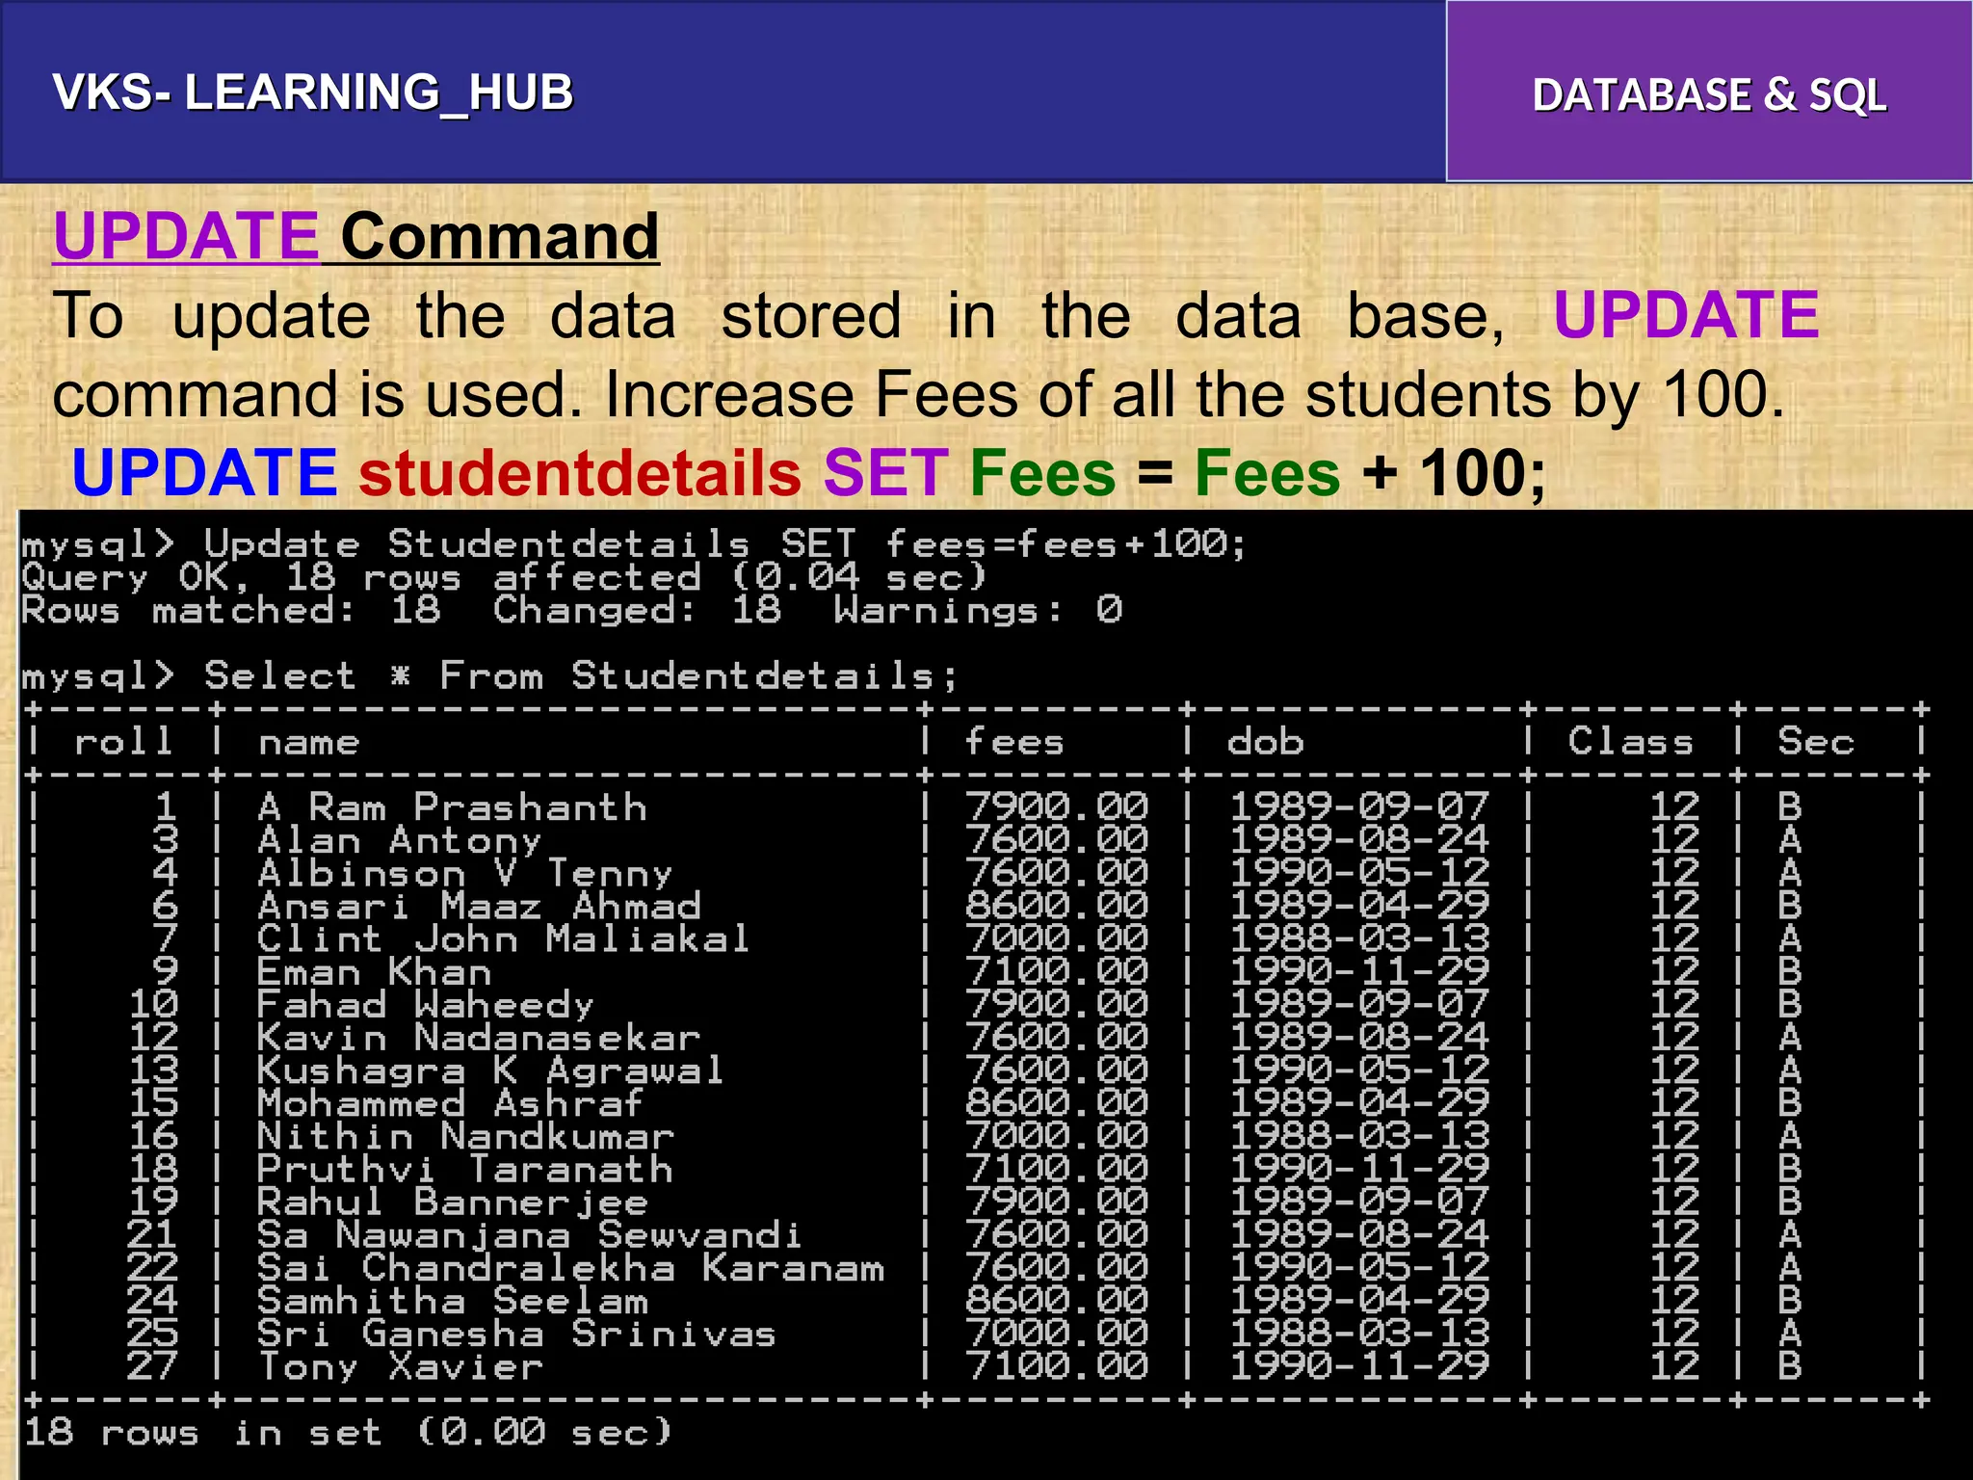Click name 'Sai Chandralekha Karanam'
Image resolution: width=1973 pixels, height=1480 pixels.
(x=570, y=1268)
